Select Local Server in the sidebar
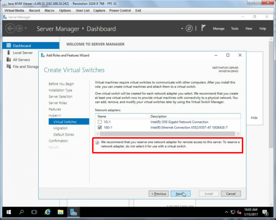The image size is (276, 220). (22, 52)
